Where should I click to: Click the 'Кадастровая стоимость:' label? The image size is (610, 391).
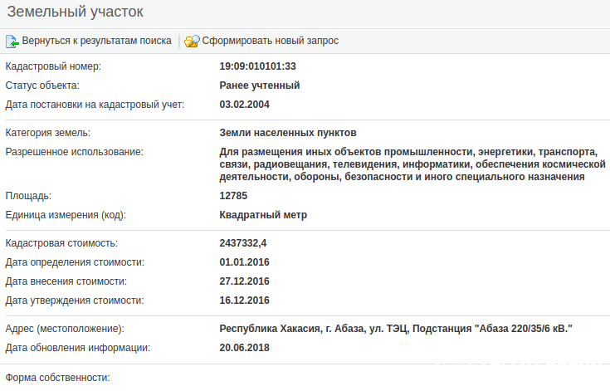tap(61, 243)
